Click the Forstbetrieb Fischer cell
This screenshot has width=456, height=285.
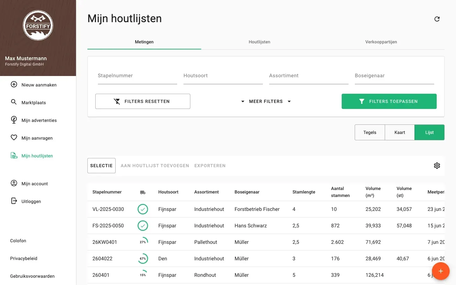pyautogui.click(x=257, y=209)
